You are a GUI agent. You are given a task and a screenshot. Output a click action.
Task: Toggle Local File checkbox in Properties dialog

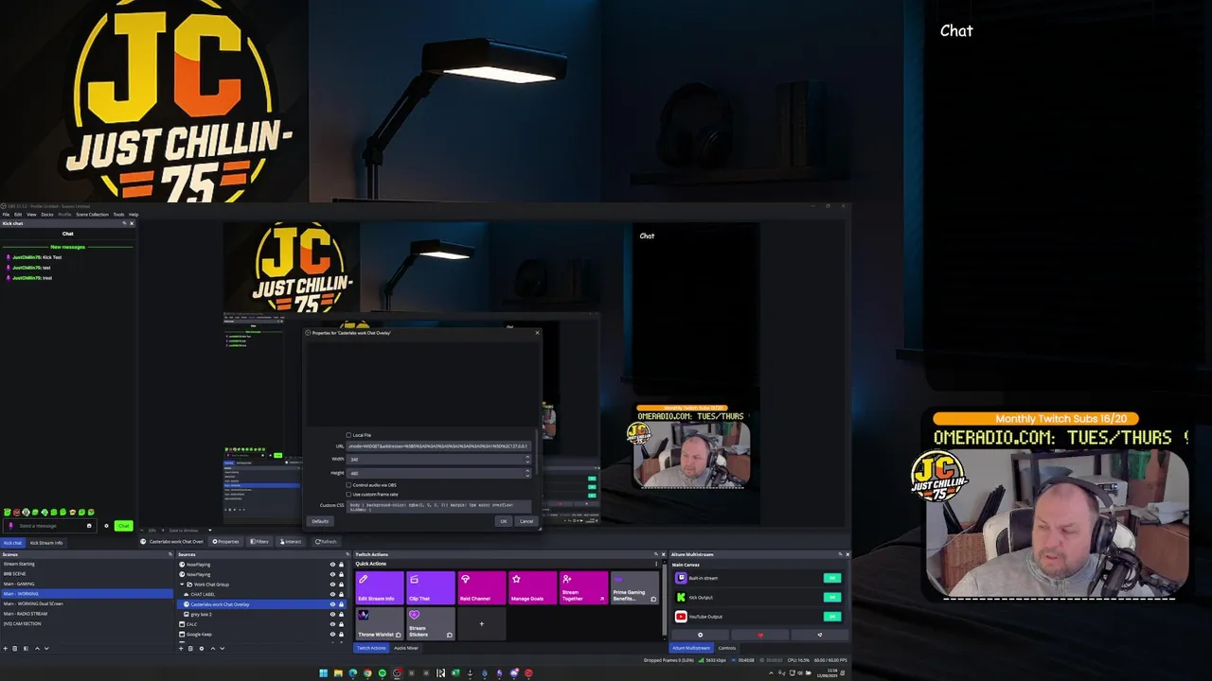click(348, 435)
